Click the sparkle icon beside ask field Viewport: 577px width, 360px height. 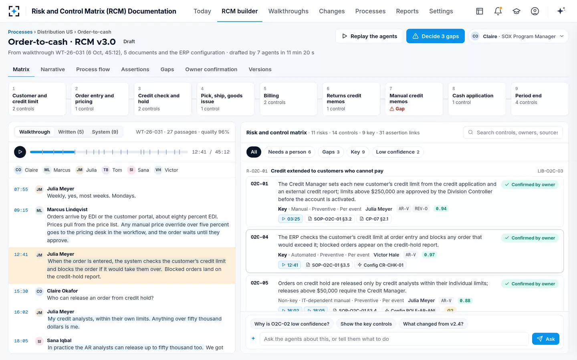point(253,339)
